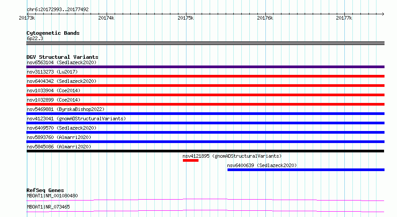Image resolution: width=397 pixels, height=217 pixels.
Task: Click the DGV Structural Variants heading
Action: (x=62, y=57)
